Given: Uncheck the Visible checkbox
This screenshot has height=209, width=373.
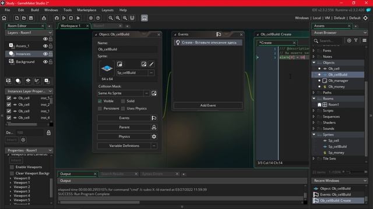Looking at the screenshot, I should [100, 101].
